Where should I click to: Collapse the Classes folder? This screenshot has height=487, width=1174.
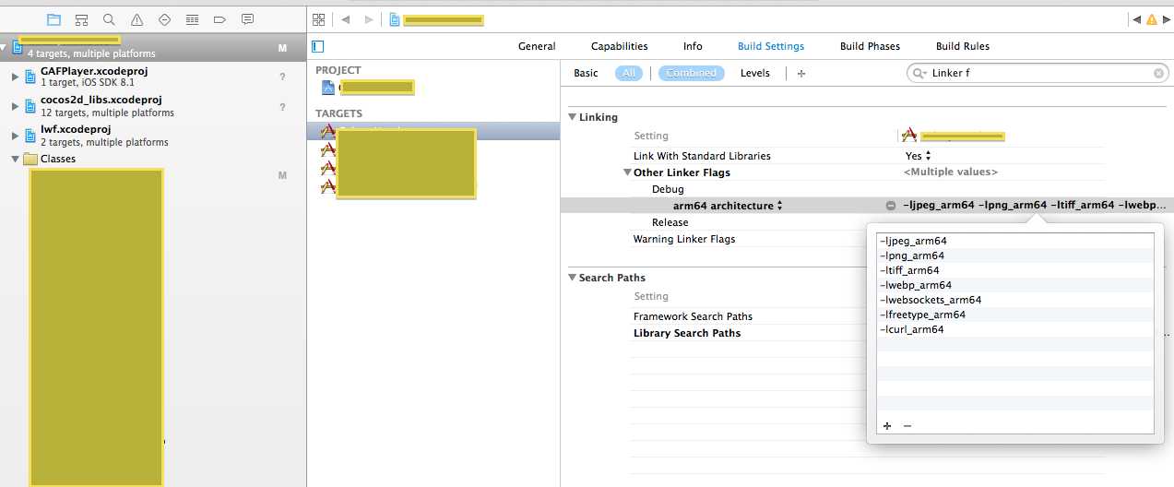click(15, 159)
